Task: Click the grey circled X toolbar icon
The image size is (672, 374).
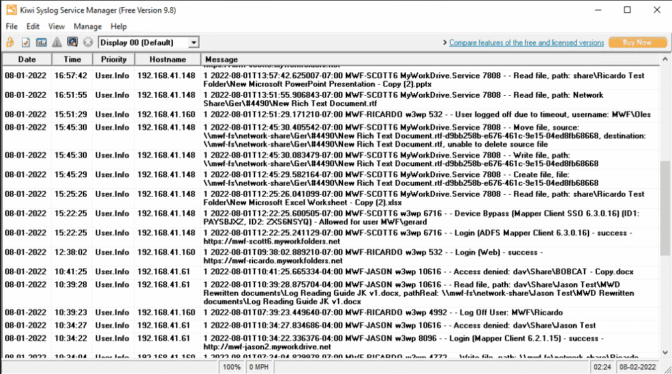Action: [x=88, y=43]
